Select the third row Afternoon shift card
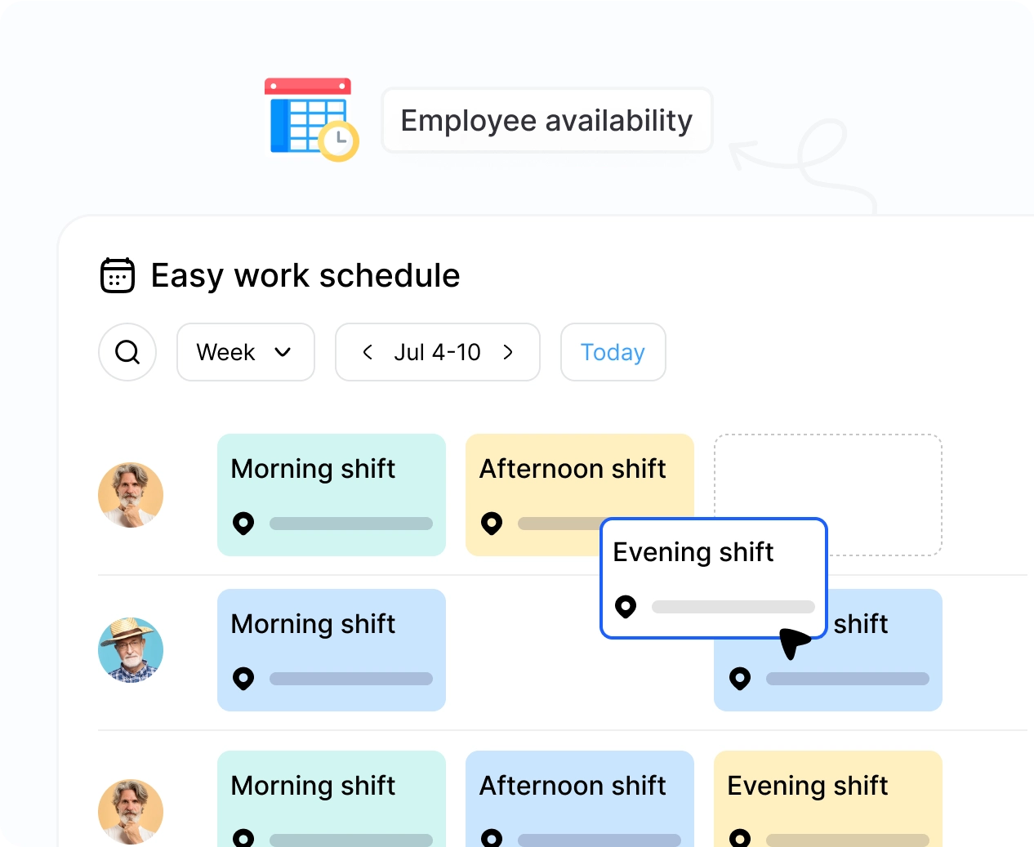Viewport: 1034px width, 847px height. pyautogui.click(x=579, y=796)
